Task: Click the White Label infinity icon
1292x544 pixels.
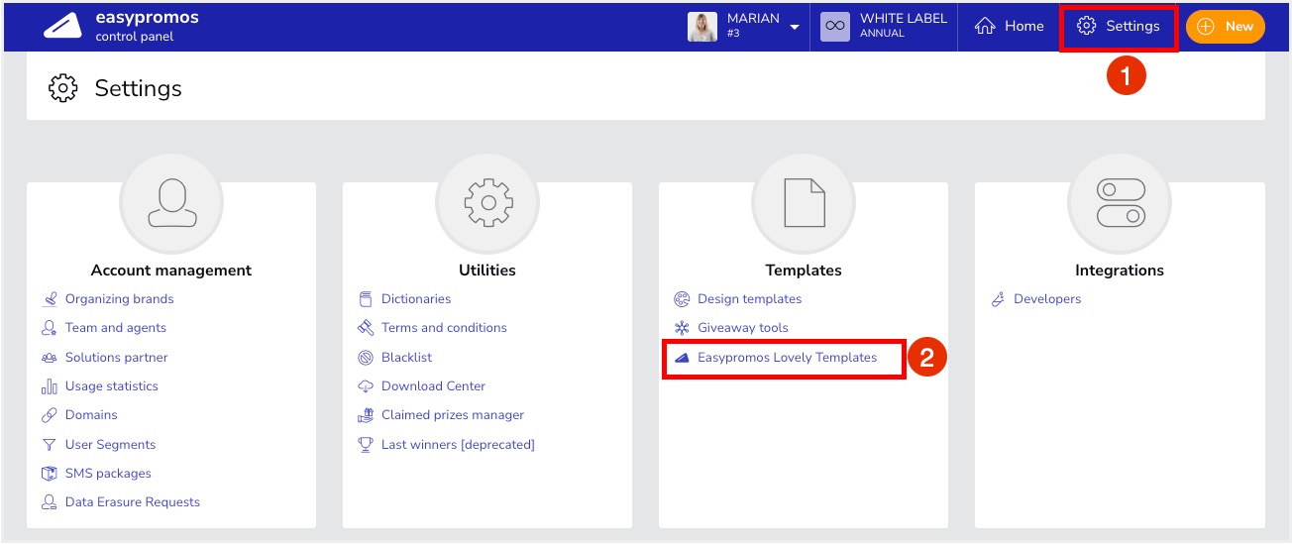Action: 835,27
